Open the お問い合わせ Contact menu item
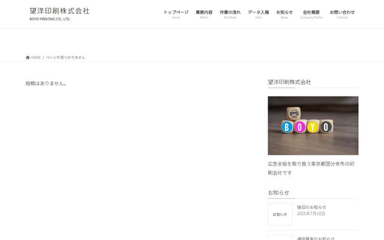This screenshot has height=240, width=384. tap(342, 14)
